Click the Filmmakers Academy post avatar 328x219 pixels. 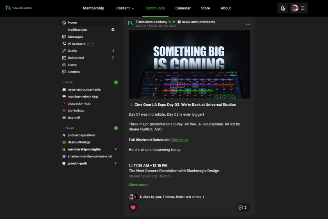click(x=130, y=23)
